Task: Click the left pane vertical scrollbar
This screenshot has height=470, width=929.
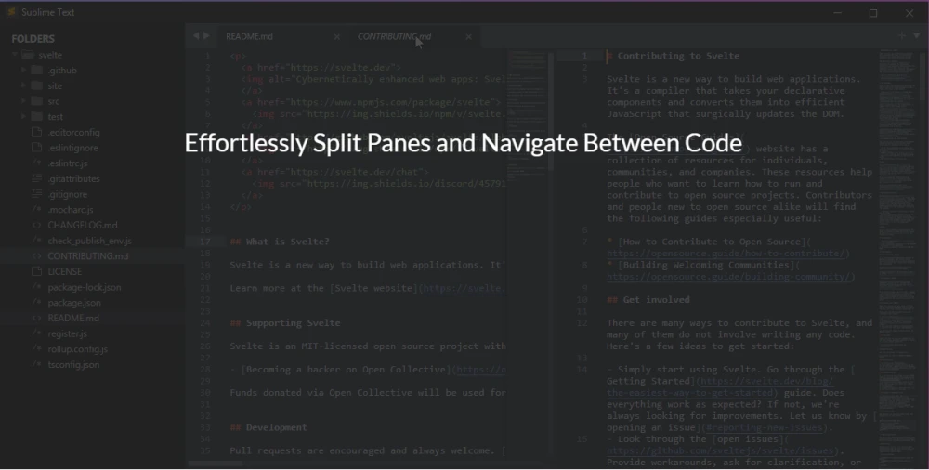Action: click(550, 111)
